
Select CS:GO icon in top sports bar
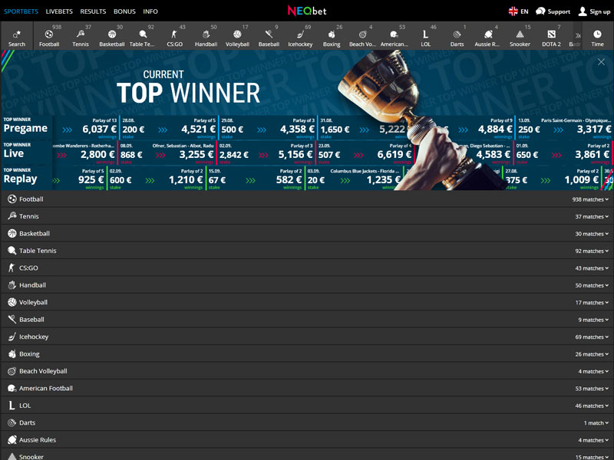(174, 34)
